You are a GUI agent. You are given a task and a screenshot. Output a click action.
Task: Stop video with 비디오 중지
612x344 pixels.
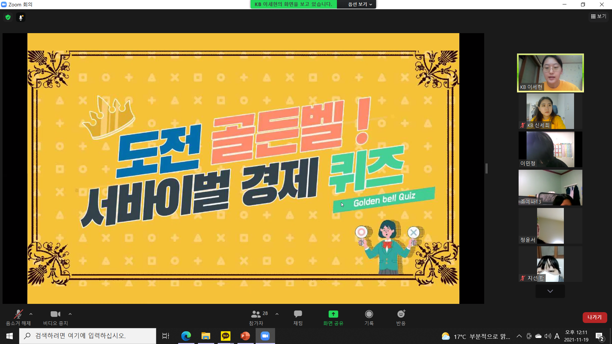[x=55, y=318]
